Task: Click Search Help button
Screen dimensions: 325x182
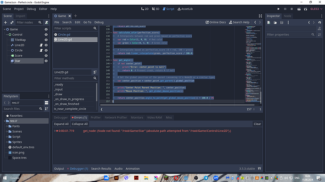Action: point(239,23)
